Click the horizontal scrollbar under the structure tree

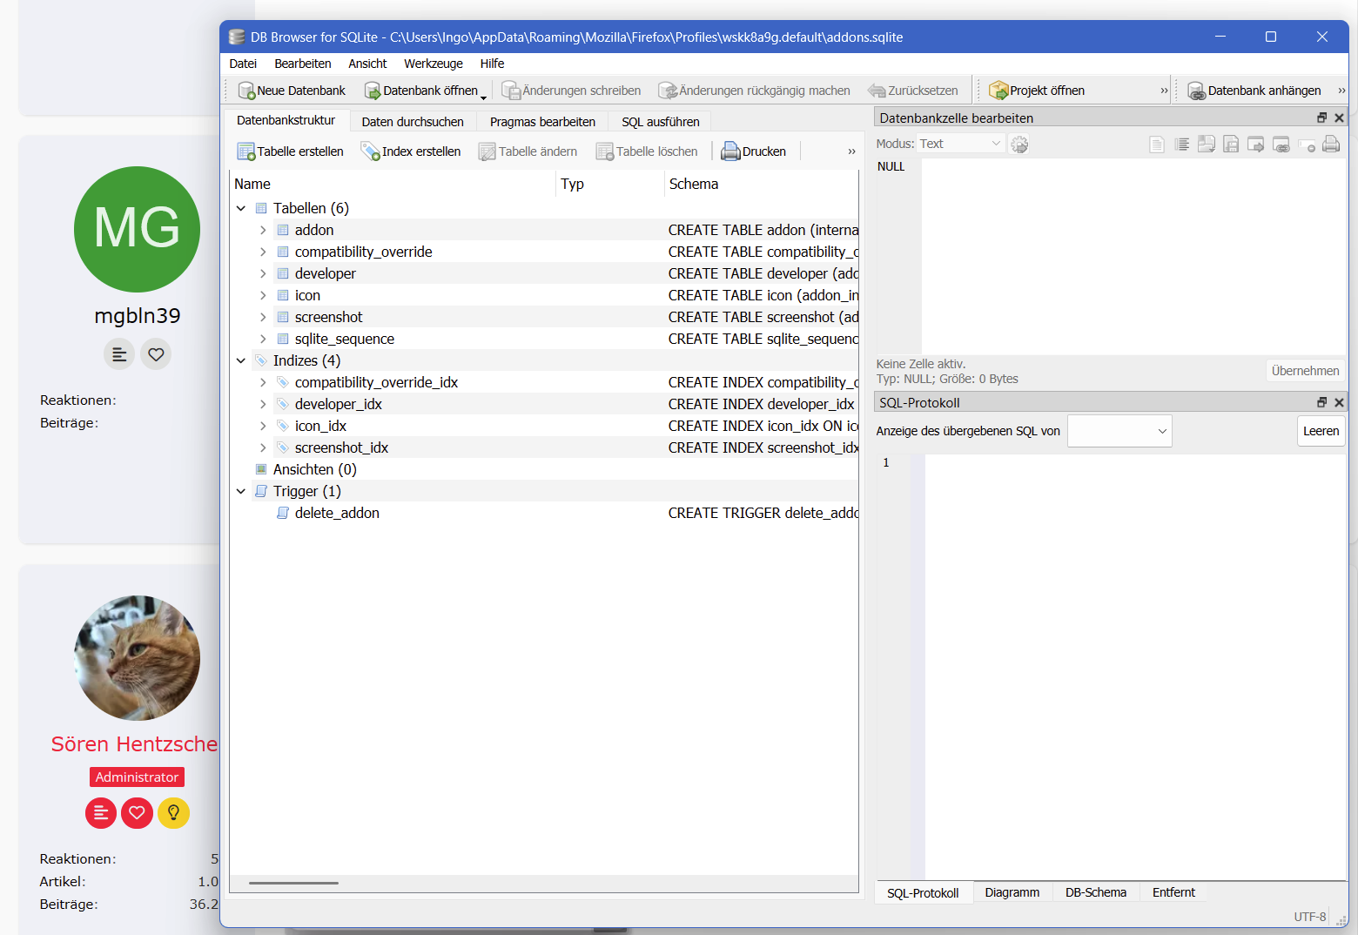click(x=293, y=883)
